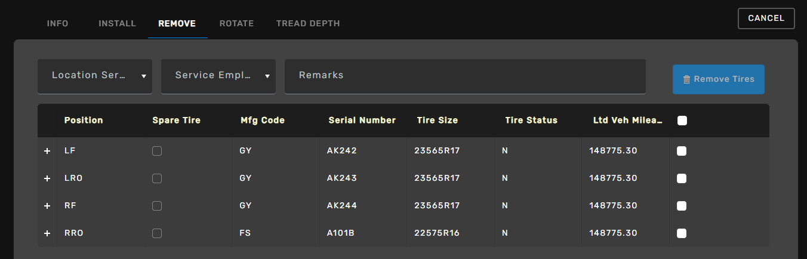Screen dimensions: 807x259
Task: Expand the LRO row plus icon
Action: tap(47, 178)
